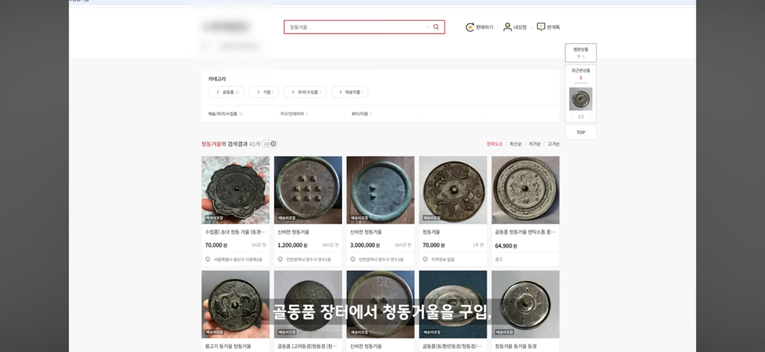Clear search text with the X icon
The width and height of the screenshot is (765, 352).
428,28
